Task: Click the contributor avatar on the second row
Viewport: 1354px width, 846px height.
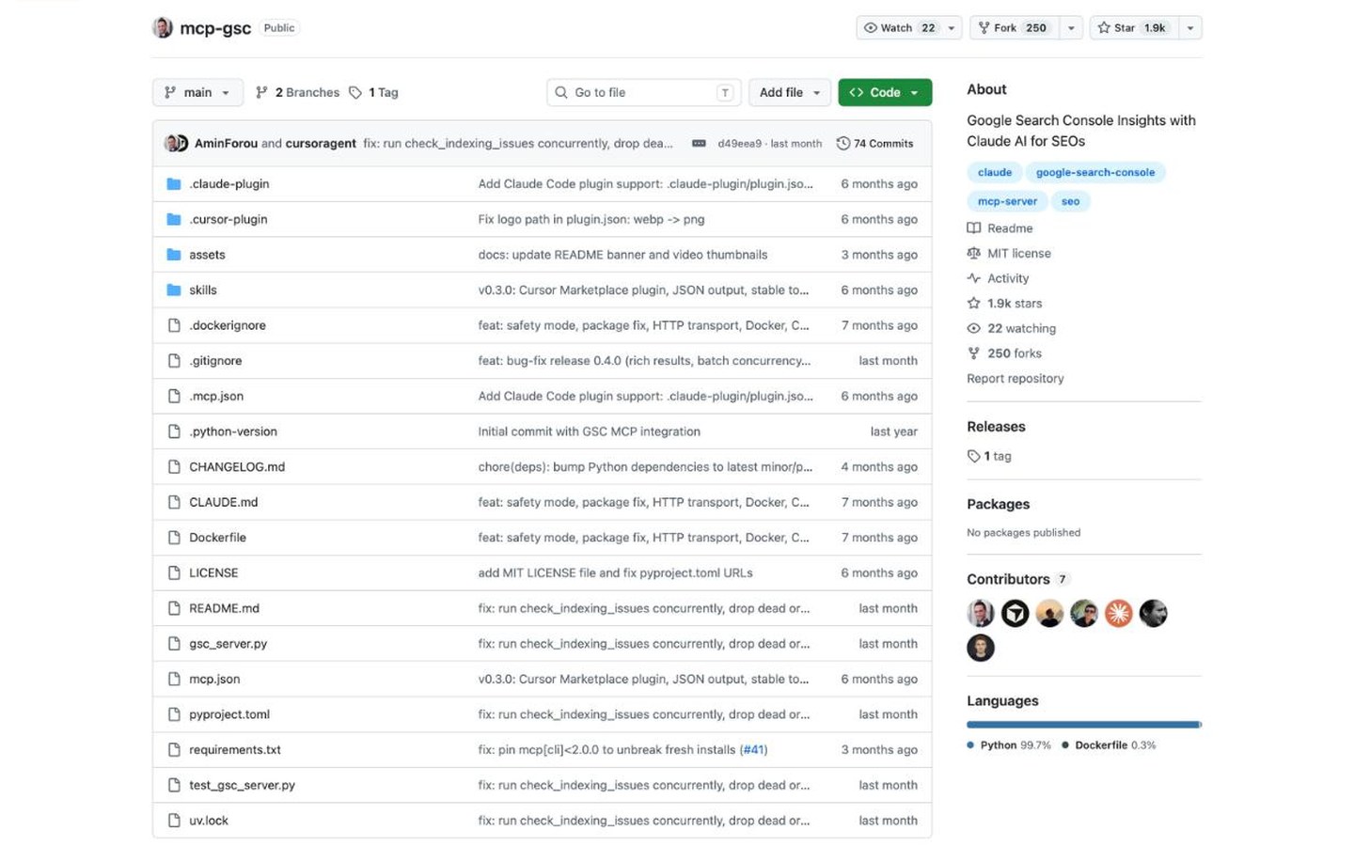Action: pyautogui.click(x=980, y=649)
